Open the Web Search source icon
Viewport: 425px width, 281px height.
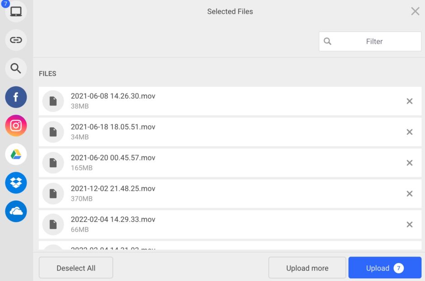(16, 68)
